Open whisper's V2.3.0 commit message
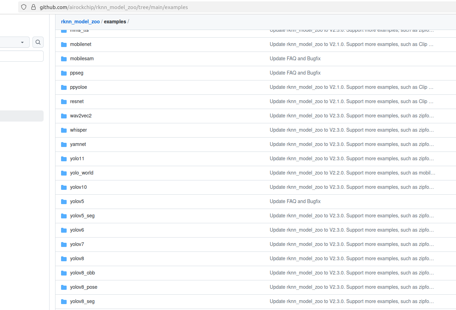The width and height of the screenshot is (456, 310). click(352, 130)
